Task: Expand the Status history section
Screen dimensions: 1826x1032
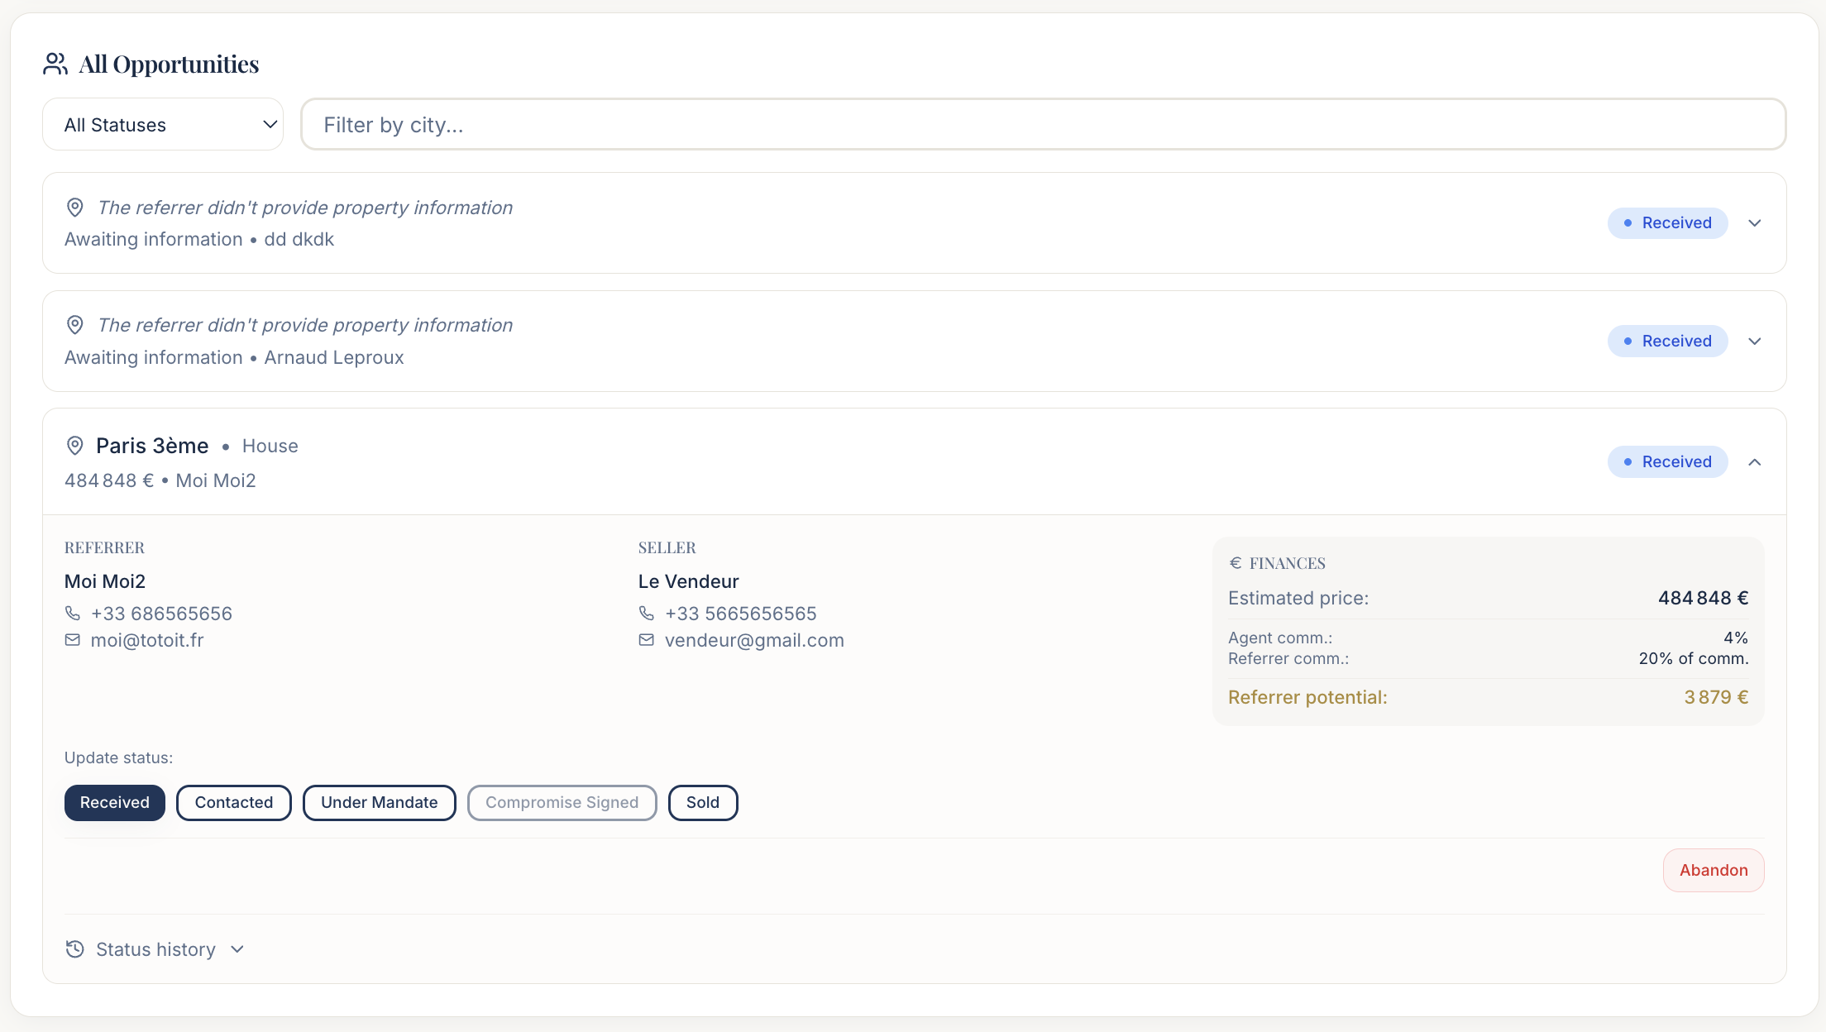Action: coord(237,948)
